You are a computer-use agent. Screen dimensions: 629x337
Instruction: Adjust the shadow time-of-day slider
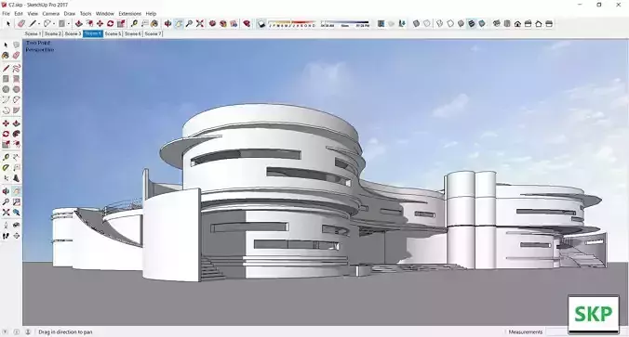click(x=345, y=24)
